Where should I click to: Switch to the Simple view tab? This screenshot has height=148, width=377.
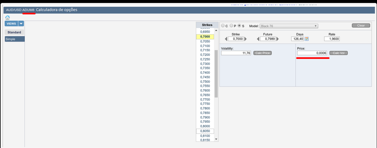pos(15,39)
